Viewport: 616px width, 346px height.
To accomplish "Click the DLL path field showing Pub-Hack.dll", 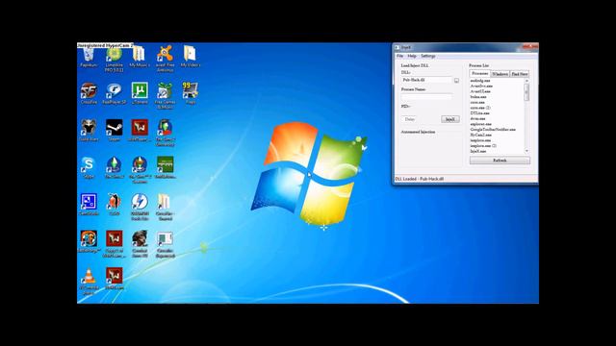I will click(426, 80).
